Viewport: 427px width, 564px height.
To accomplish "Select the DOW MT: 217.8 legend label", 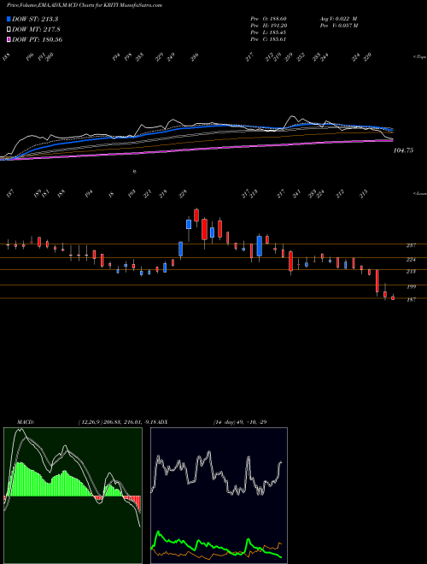I will pyautogui.click(x=36, y=29).
